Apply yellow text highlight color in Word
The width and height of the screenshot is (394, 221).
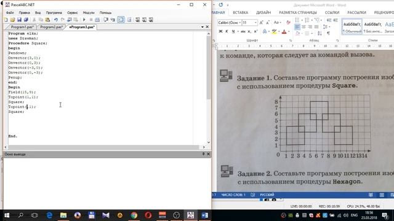[274, 31]
